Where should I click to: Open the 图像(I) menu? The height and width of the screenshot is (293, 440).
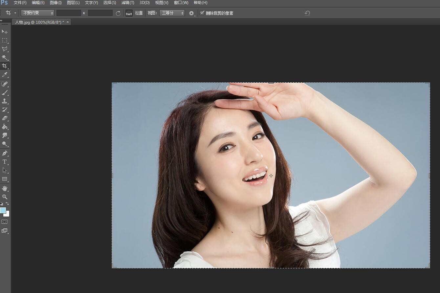point(56,3)
